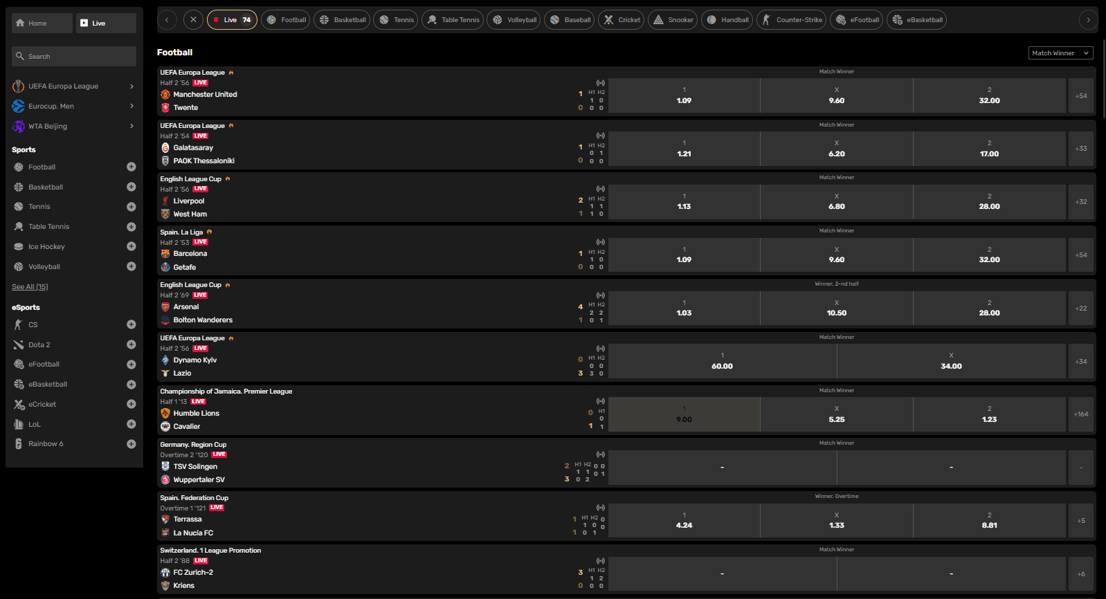1106x599 pixels.
Task: Filter by Table Tennis in top bar
Action: coord(453,20)
